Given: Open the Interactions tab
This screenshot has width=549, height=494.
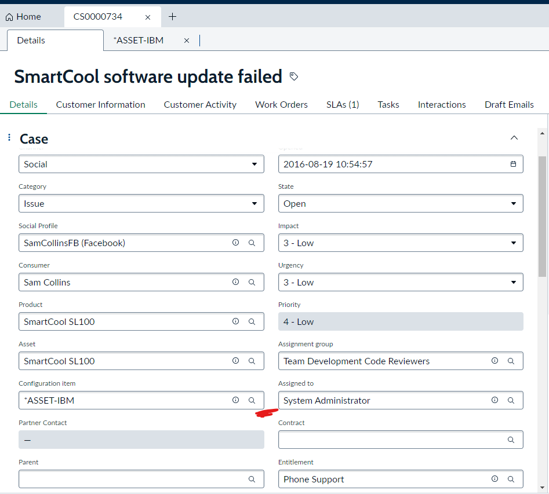Looking at the screenshot, I should pyautogui.click(x=442, y=105).
